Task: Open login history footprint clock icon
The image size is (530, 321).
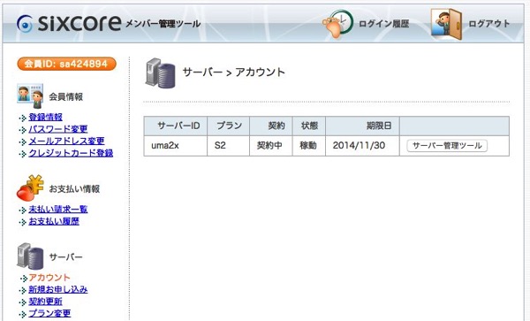Action: [x=337, y=24]
